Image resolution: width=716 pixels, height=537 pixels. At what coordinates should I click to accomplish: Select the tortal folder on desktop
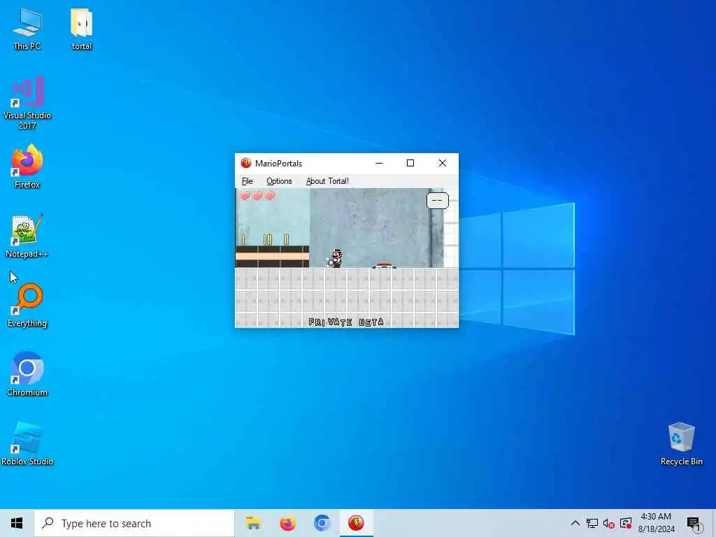click(82, 29)
